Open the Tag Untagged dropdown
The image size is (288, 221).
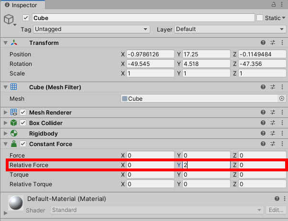point(91,29)
